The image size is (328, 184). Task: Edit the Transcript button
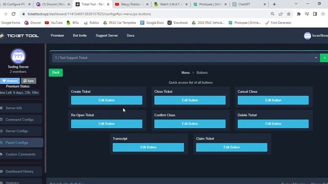pyautogui.click(x=148, y=147)
